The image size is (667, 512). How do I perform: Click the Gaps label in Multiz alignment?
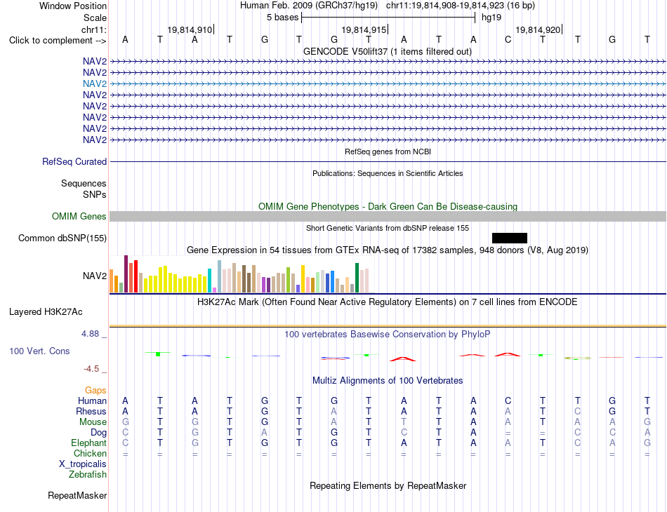[x=95, y=390]
